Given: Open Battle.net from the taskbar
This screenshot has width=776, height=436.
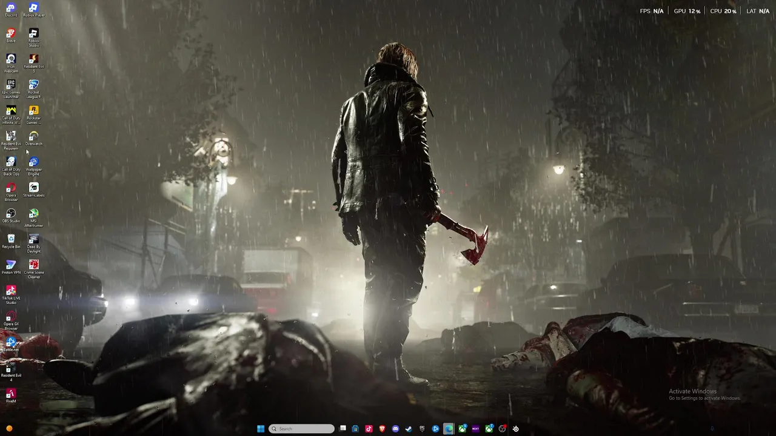Looking at the screenshot, I should click(435, 429).
